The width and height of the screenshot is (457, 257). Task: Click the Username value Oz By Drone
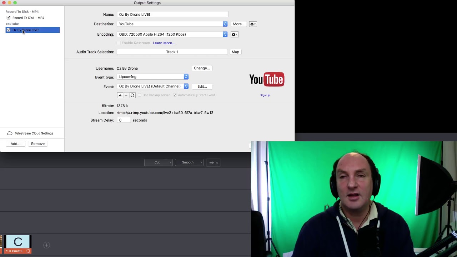pyautogui.click(x=127, y=68)
